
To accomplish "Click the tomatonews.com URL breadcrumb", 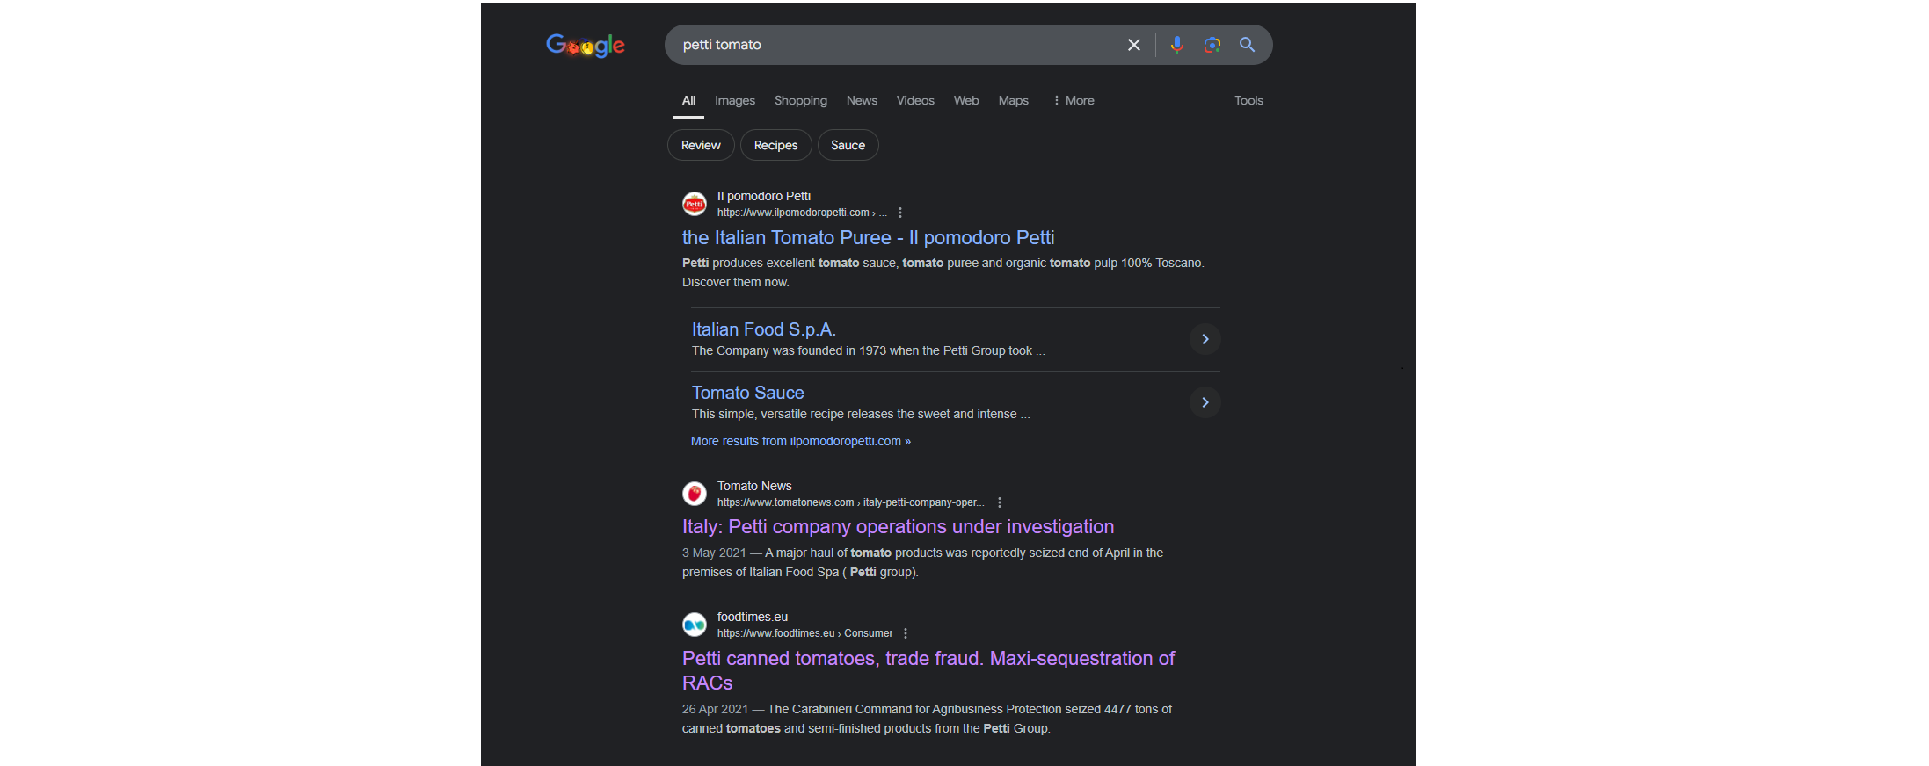I will point(850,502).
